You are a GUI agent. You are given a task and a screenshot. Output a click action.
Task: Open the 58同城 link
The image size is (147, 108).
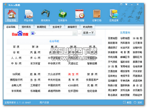(x=16, y=74)
